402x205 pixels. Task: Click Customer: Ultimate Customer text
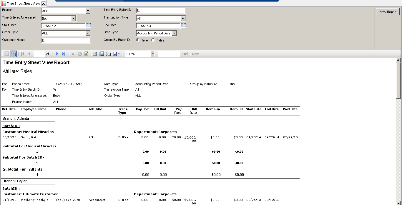(30, 194)
